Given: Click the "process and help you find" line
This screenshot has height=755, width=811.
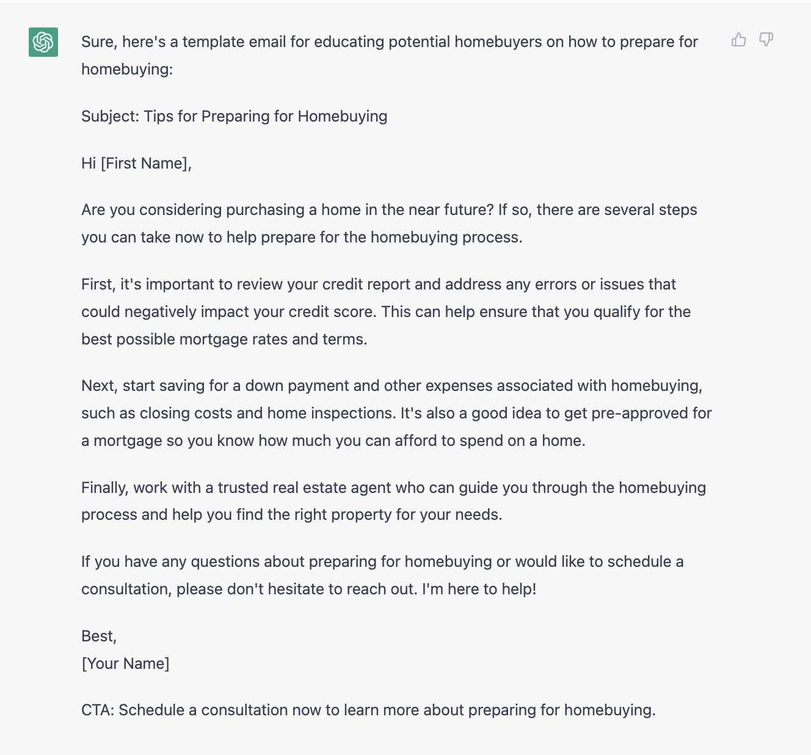Looking at the screenshot, I should (x=292, y=514).
